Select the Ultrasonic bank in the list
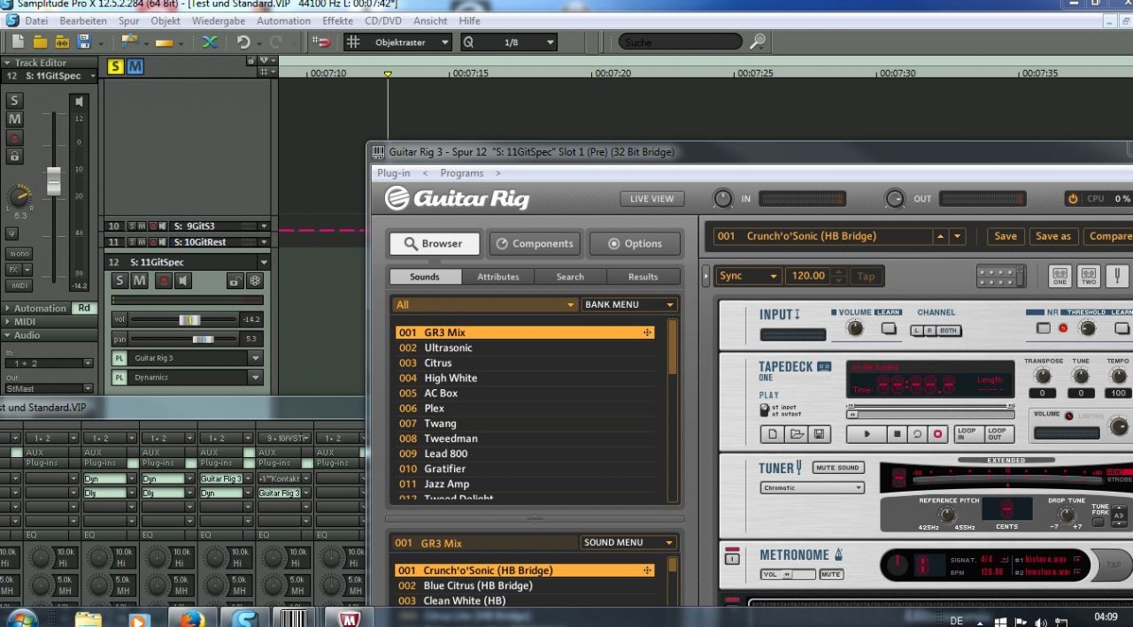This screenshot has height=627, width=1133. (526, 348)
